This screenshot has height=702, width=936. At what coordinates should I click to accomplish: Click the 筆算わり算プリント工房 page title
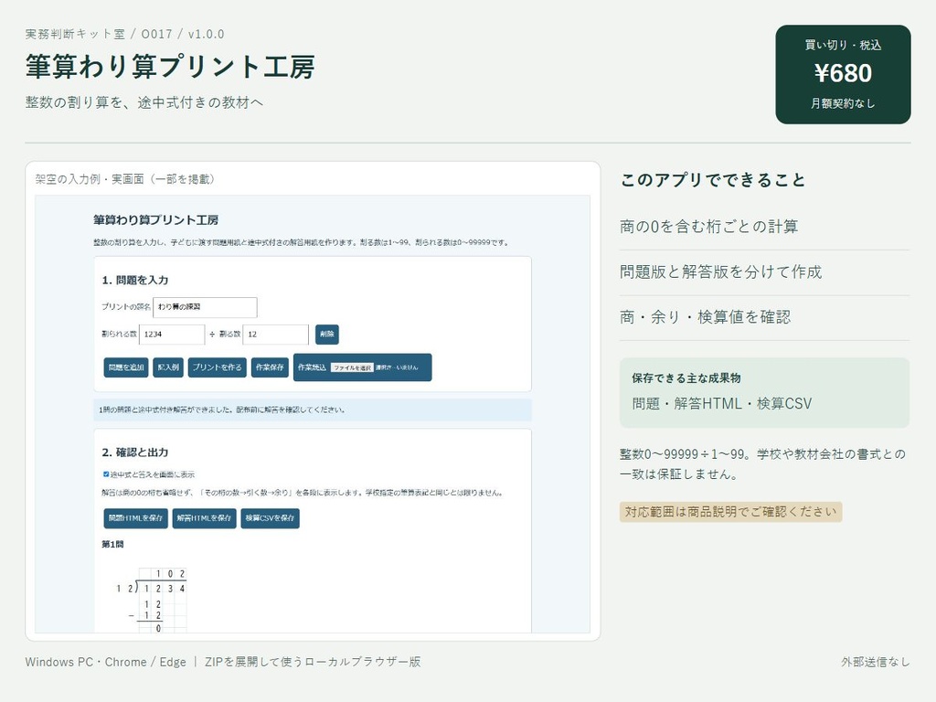(170, 67)
